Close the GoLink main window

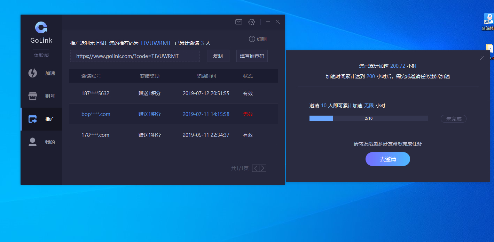pos(277,22)
